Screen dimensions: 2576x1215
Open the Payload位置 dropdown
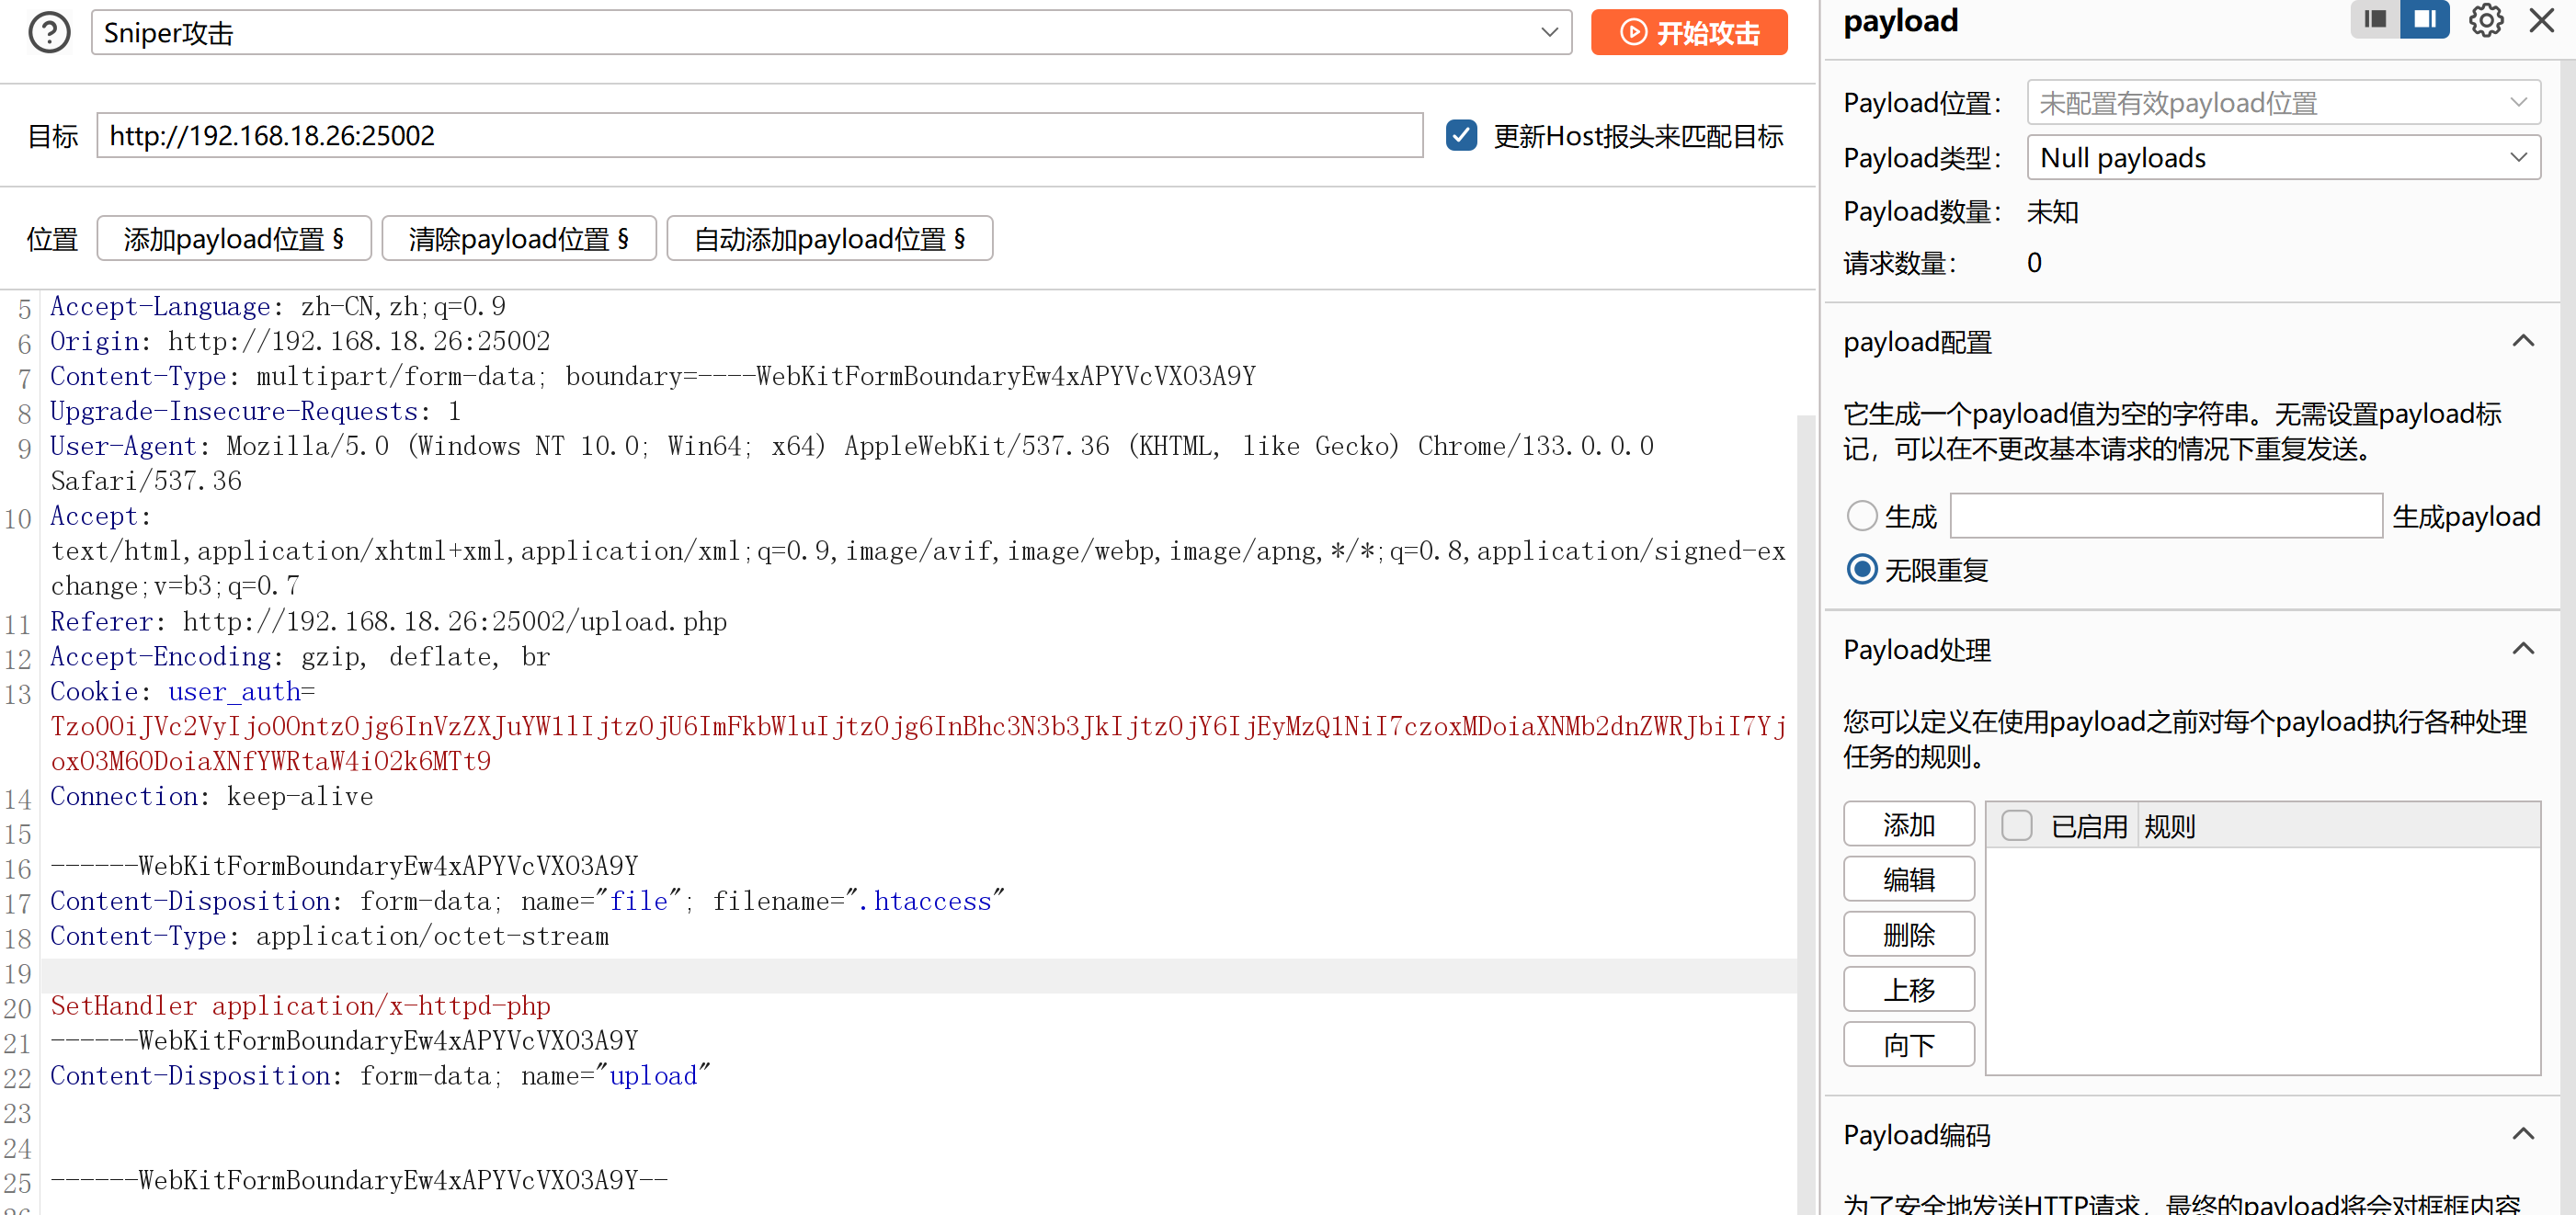pyautogui.click(x=2282, y=103)
